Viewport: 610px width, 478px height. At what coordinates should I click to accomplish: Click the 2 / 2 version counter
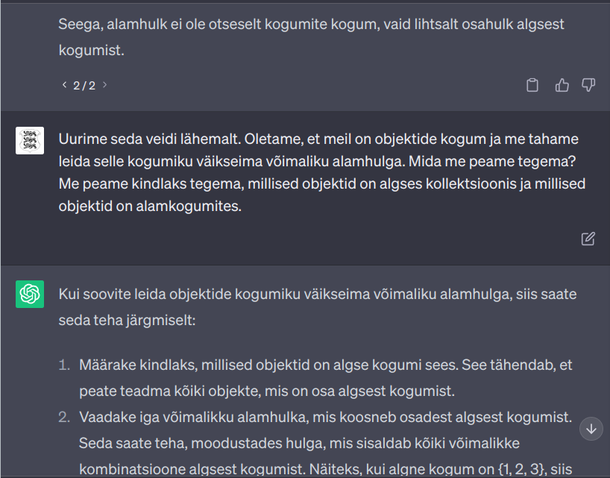tap(84, 85)
